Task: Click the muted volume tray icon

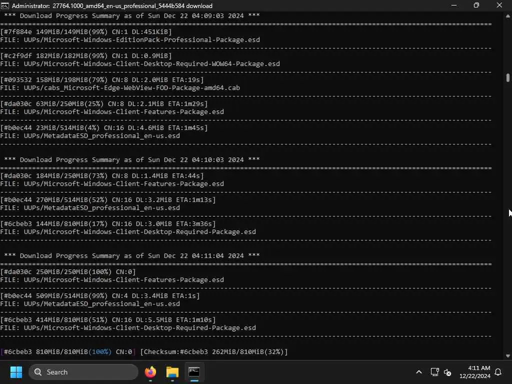Action: [447, 372]
